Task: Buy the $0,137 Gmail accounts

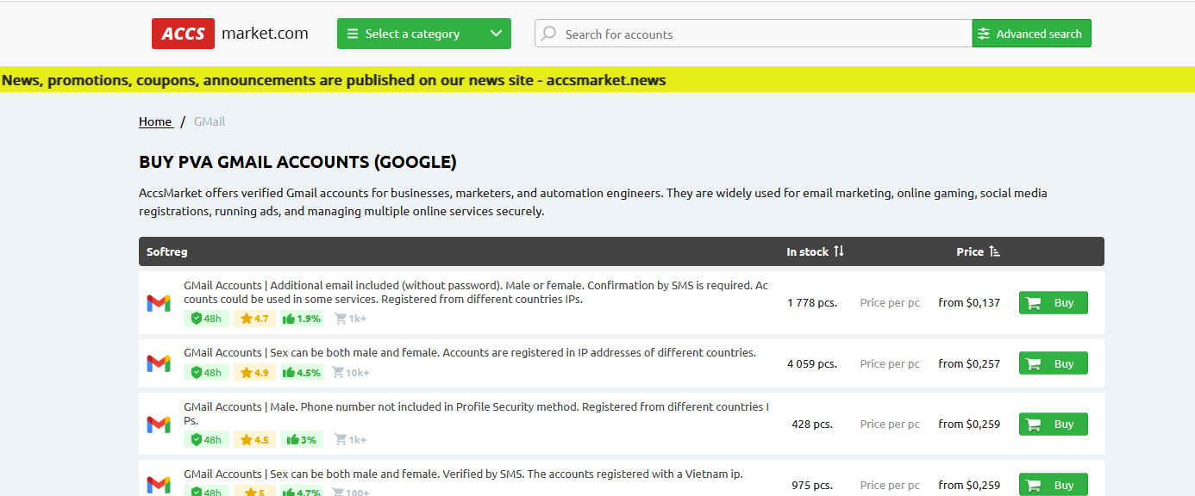Action: tap(1053, 302)
